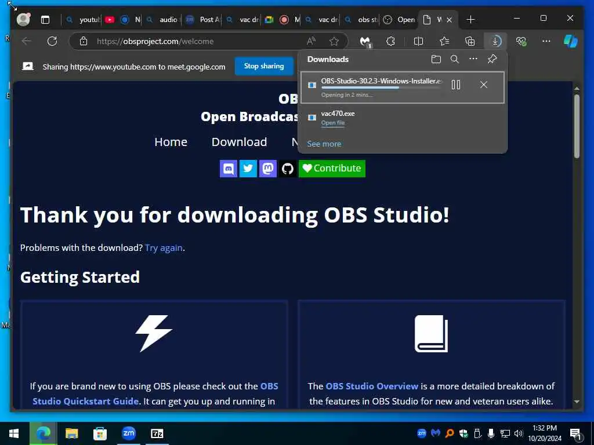Click scrollbar down arrow
Viewport: 594px width, 445px height.
click(x=577, y=402)
